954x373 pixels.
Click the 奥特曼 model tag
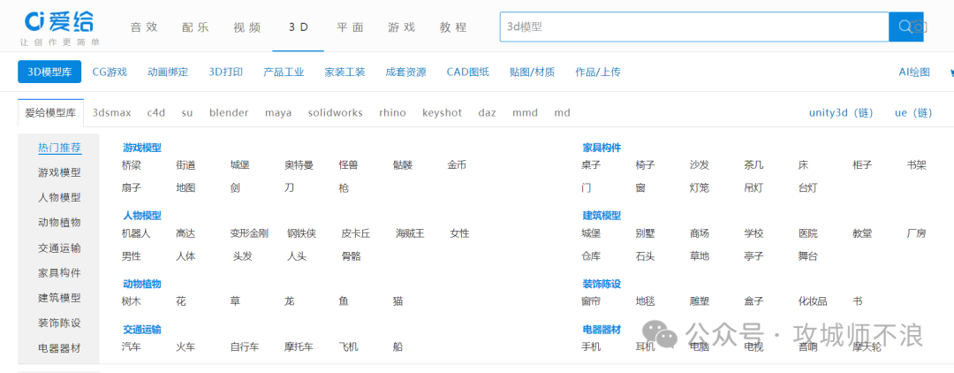pyautogui.click(x=299, y=165)
